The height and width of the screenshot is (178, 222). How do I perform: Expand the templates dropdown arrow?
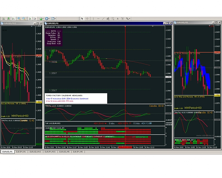tap(55, 19)
